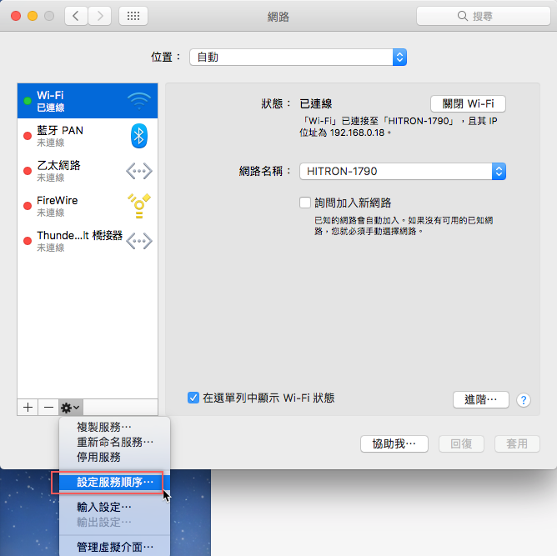Choose 輸入設定… from the gear menu

[x=114, y=507]
